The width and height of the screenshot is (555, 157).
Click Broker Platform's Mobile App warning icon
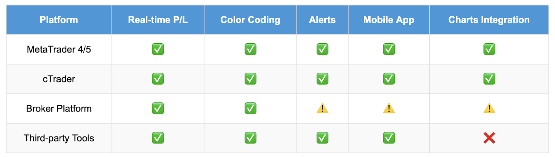pos(389,108)
